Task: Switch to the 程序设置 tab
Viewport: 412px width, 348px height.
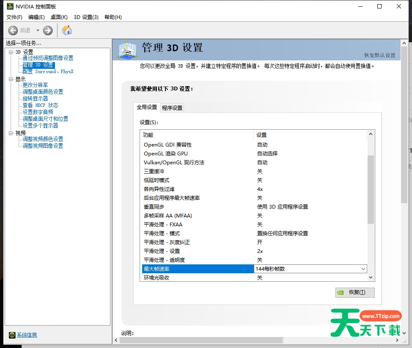Action: pyautogui.click(x=172, y=108)
